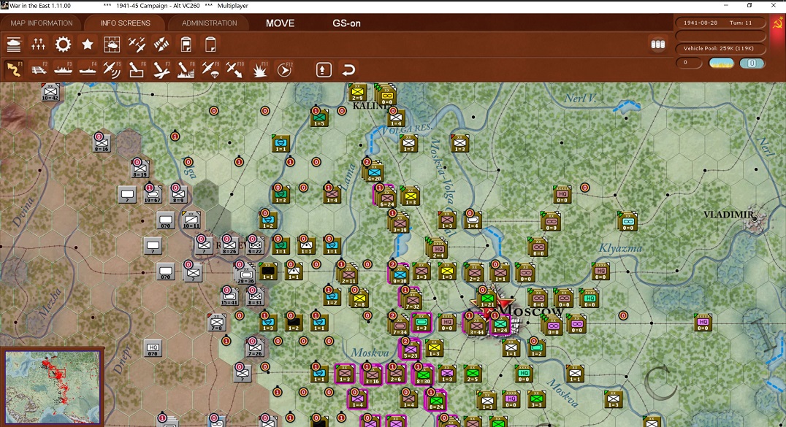
Task: Select the grey unit labeled 8=16
Action: click(102, 143)
